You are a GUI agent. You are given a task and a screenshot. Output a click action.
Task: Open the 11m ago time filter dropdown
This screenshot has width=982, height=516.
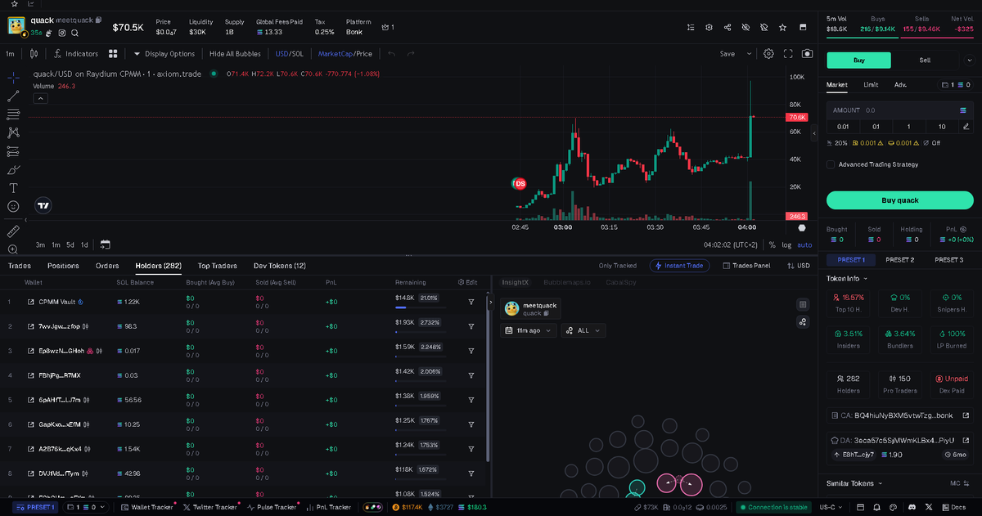(528, 330)
